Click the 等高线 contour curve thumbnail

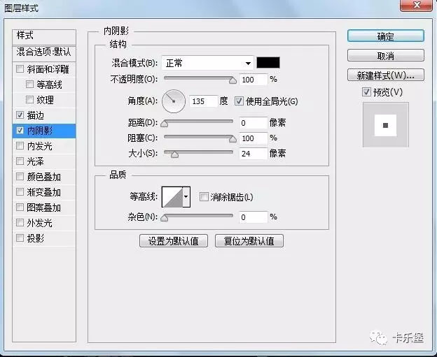pyautogui.click(x=172, y=197)
